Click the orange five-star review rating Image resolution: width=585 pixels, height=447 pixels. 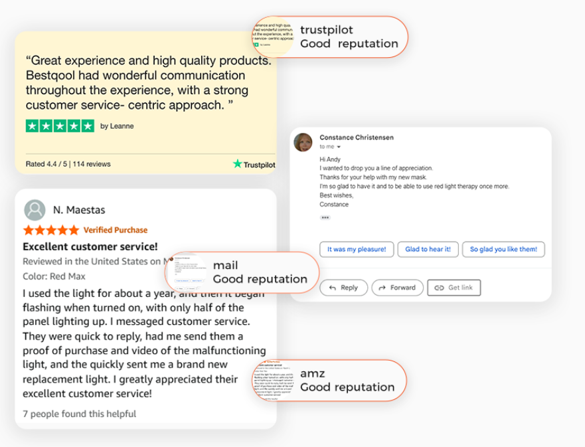(50, 230)
